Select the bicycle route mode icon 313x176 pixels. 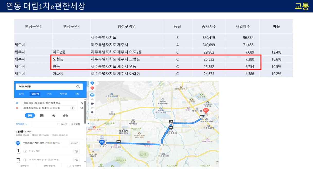pyautogui.click(x=65, y=115)
